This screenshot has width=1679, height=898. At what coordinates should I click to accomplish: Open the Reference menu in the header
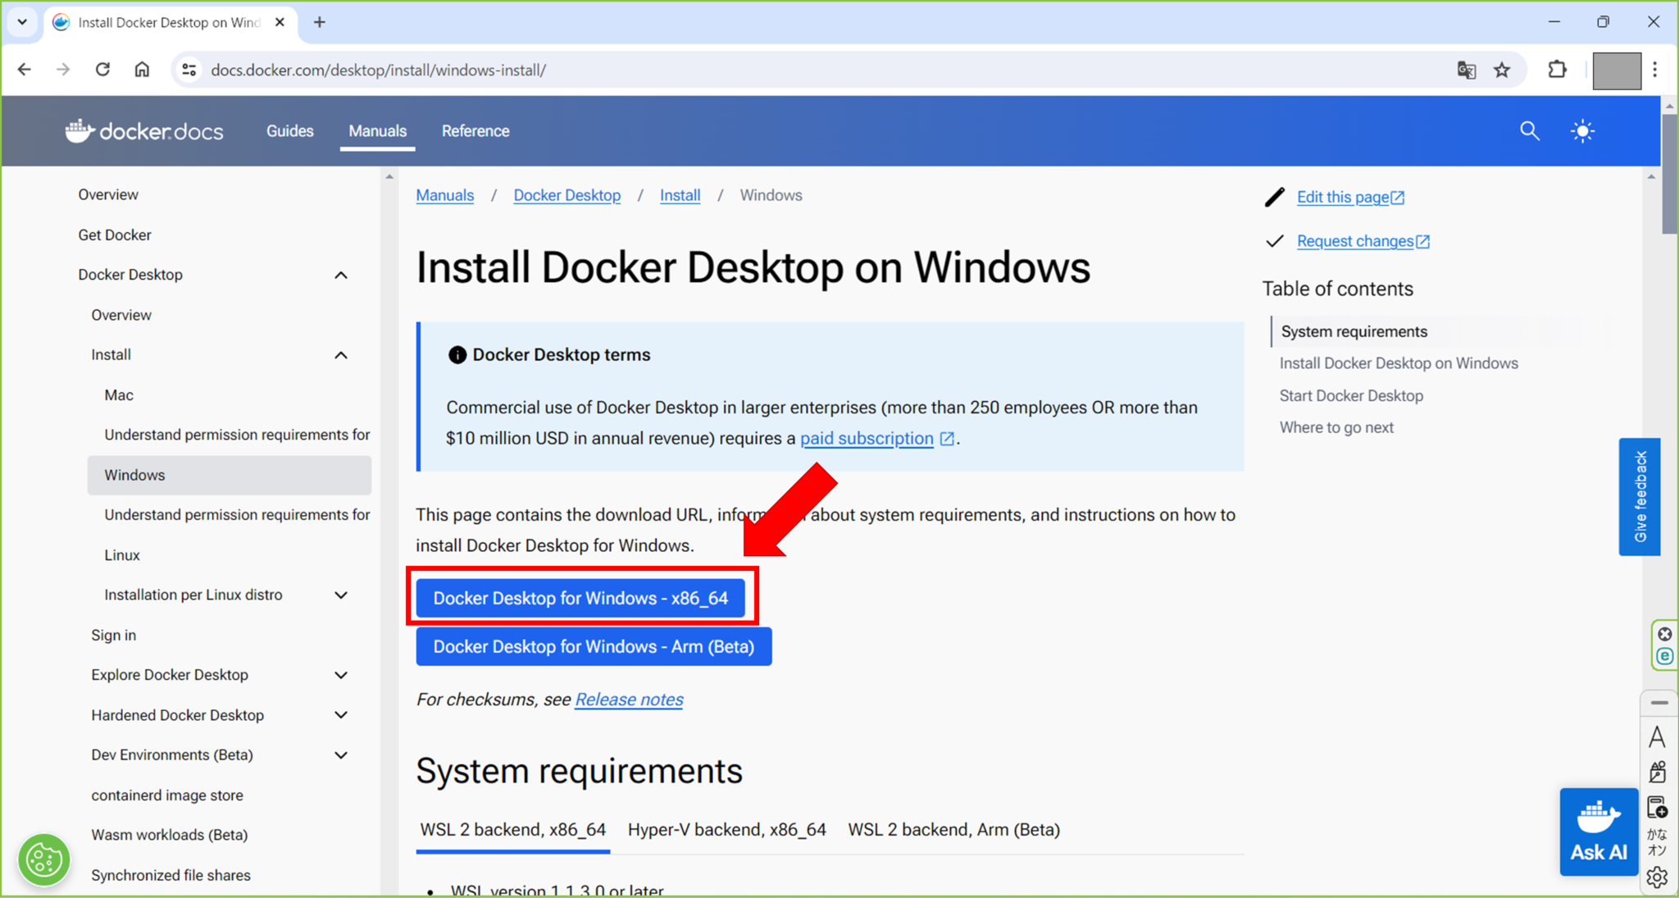(x=475, y=130)
